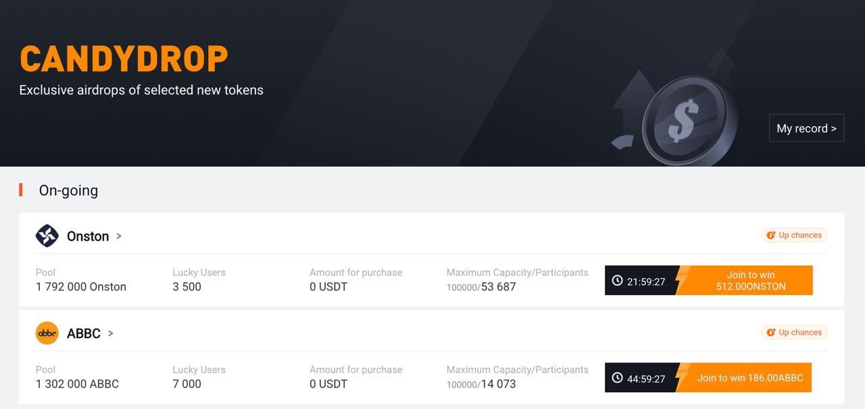Click the Onston token logo icon
This screenshot has width=865, height=409.
[47, 236]
